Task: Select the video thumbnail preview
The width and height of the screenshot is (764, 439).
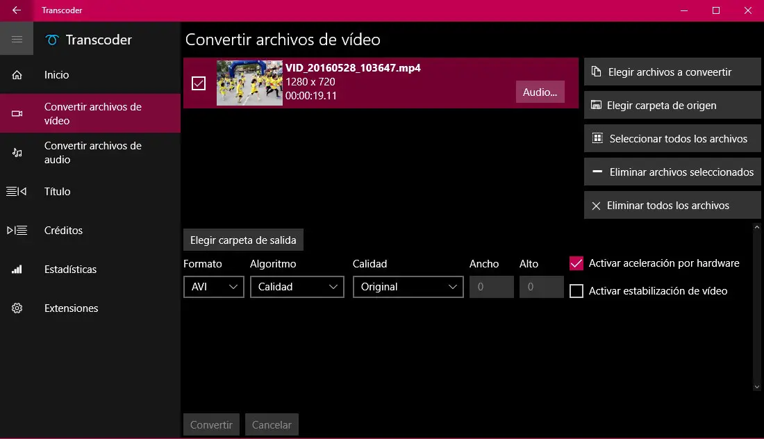Action: [x=249, y=83]
